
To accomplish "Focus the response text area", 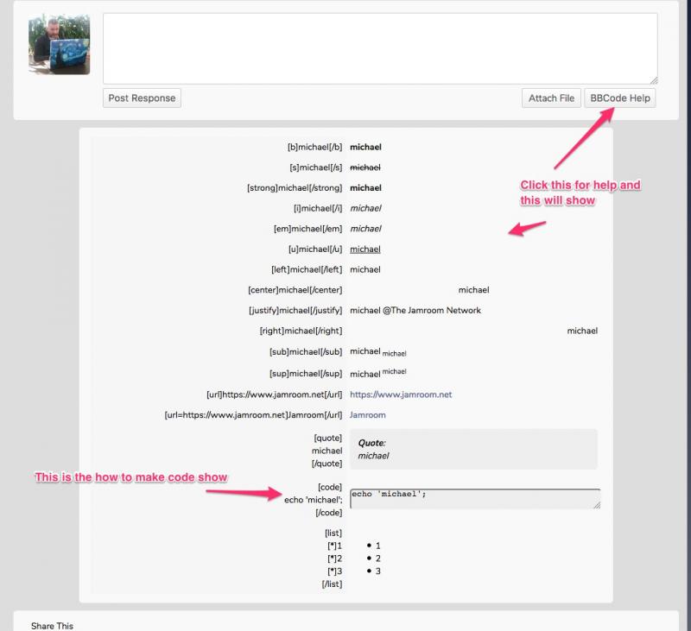I will point(380,48).
